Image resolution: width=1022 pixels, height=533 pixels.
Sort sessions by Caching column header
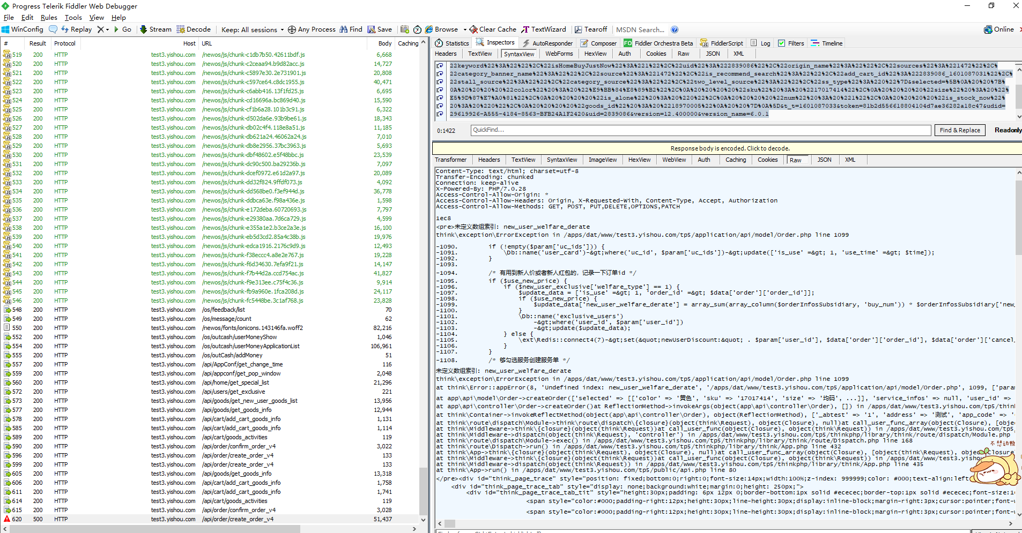[408, 43]
